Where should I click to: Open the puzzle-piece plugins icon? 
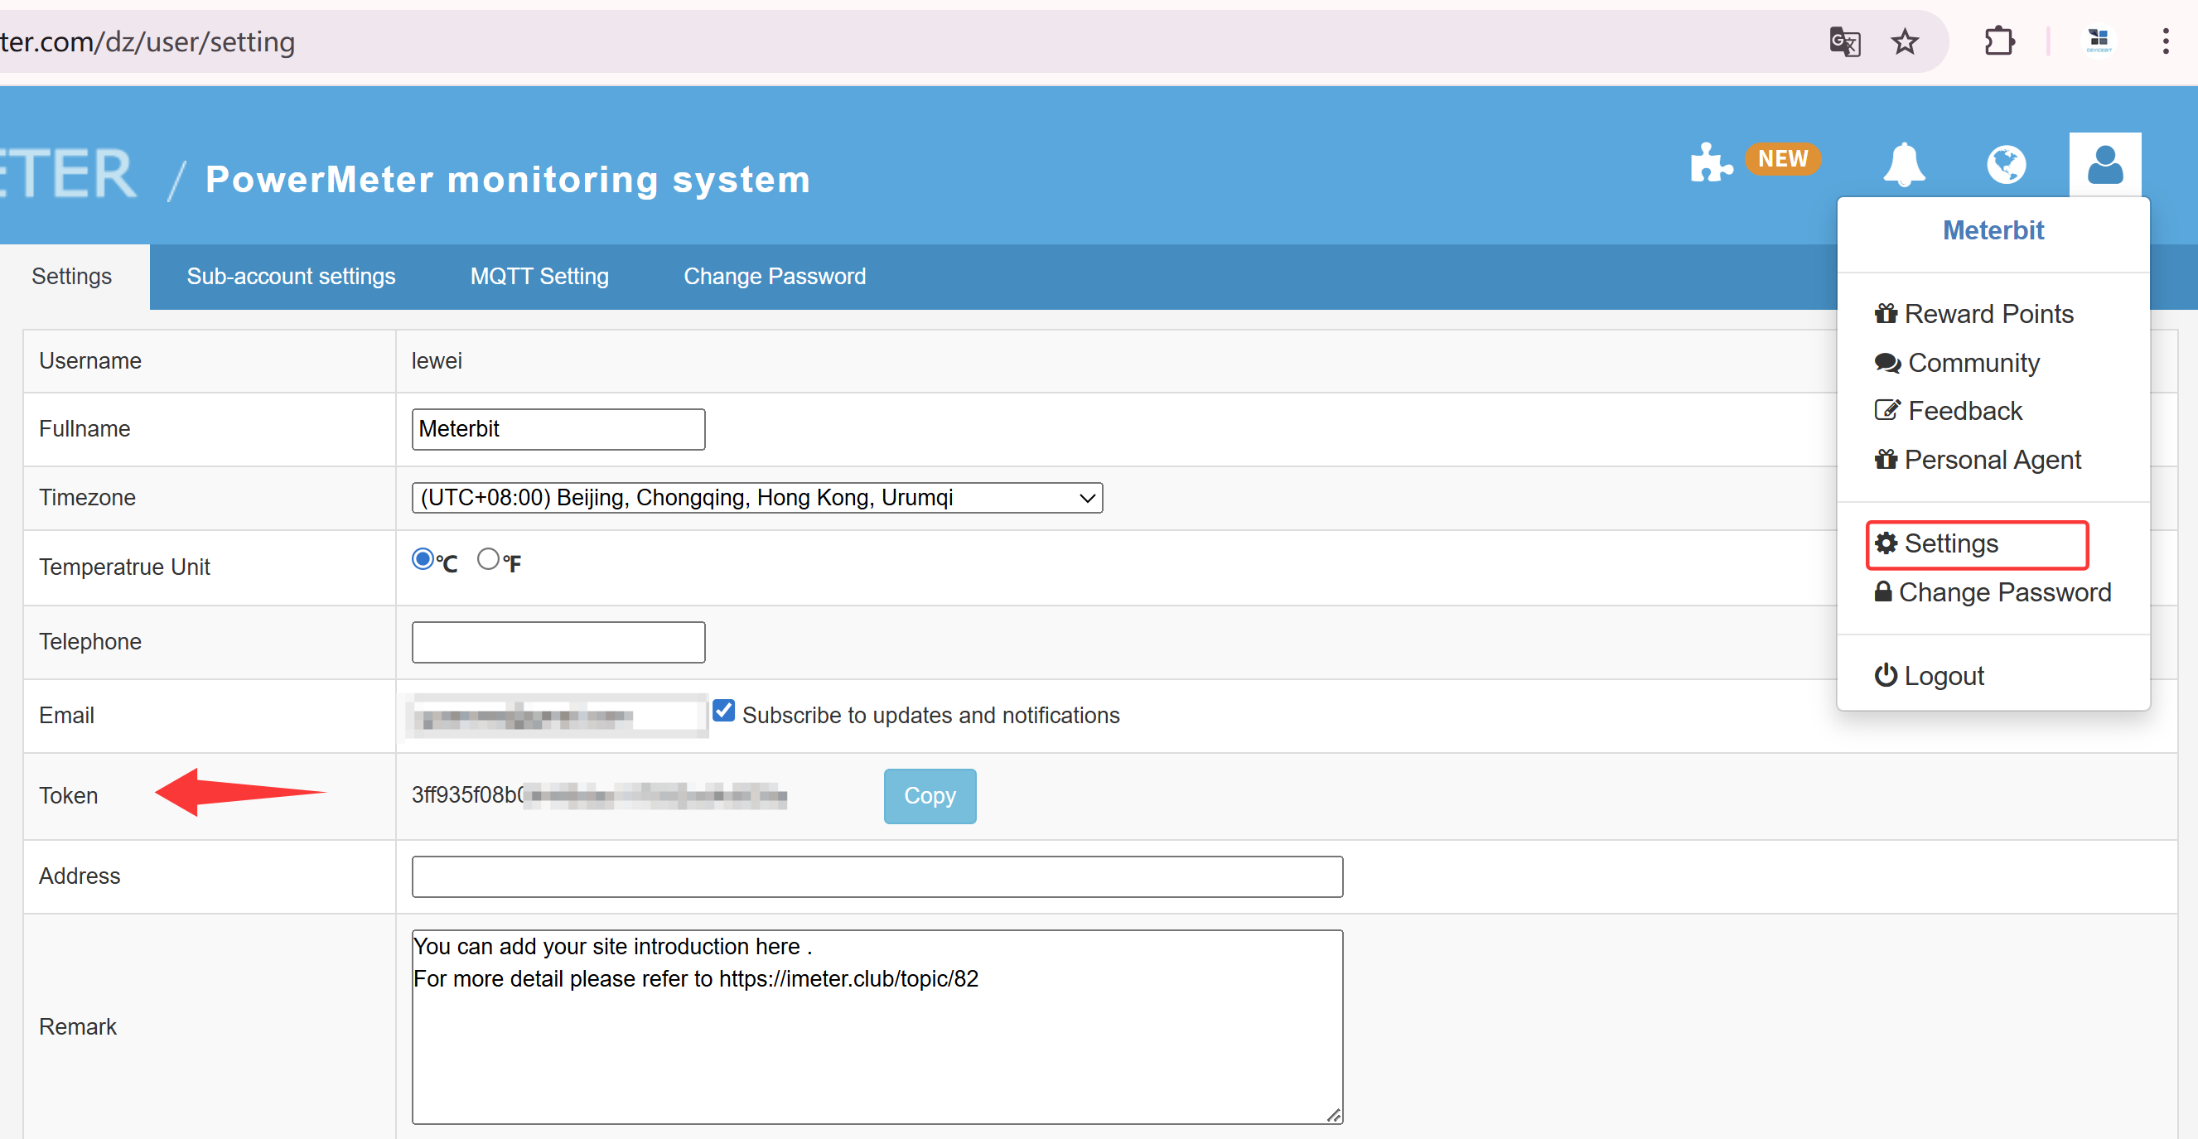coord(1710,163)
